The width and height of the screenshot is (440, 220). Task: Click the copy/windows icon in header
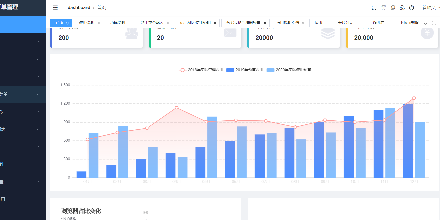click(393, 8)
